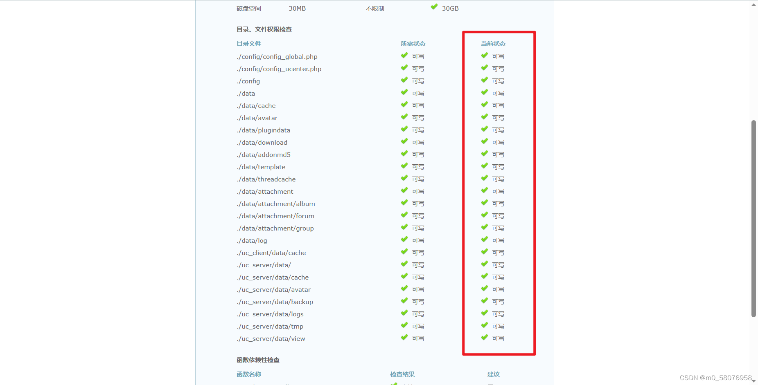Select the ./data/plugindata path text

[264, 130]
